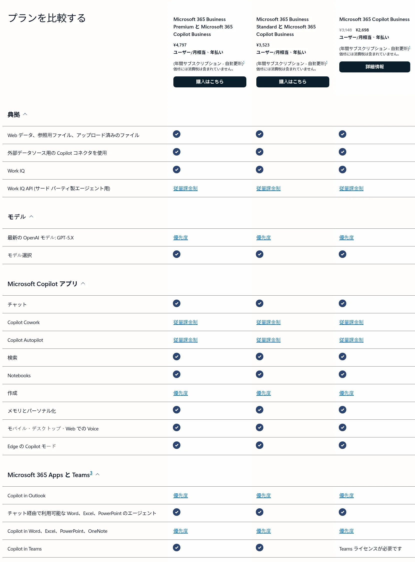Click Voice row checkmark in Premium column
The width and height of the screenshot is (415, 562).
[177, 427]
